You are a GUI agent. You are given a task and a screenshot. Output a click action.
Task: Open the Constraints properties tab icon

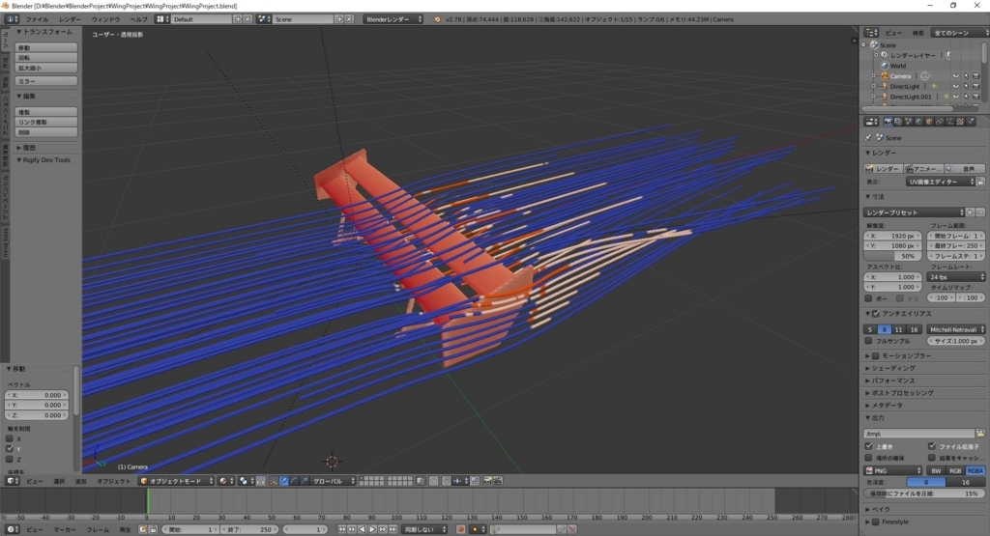pos(940,122)
